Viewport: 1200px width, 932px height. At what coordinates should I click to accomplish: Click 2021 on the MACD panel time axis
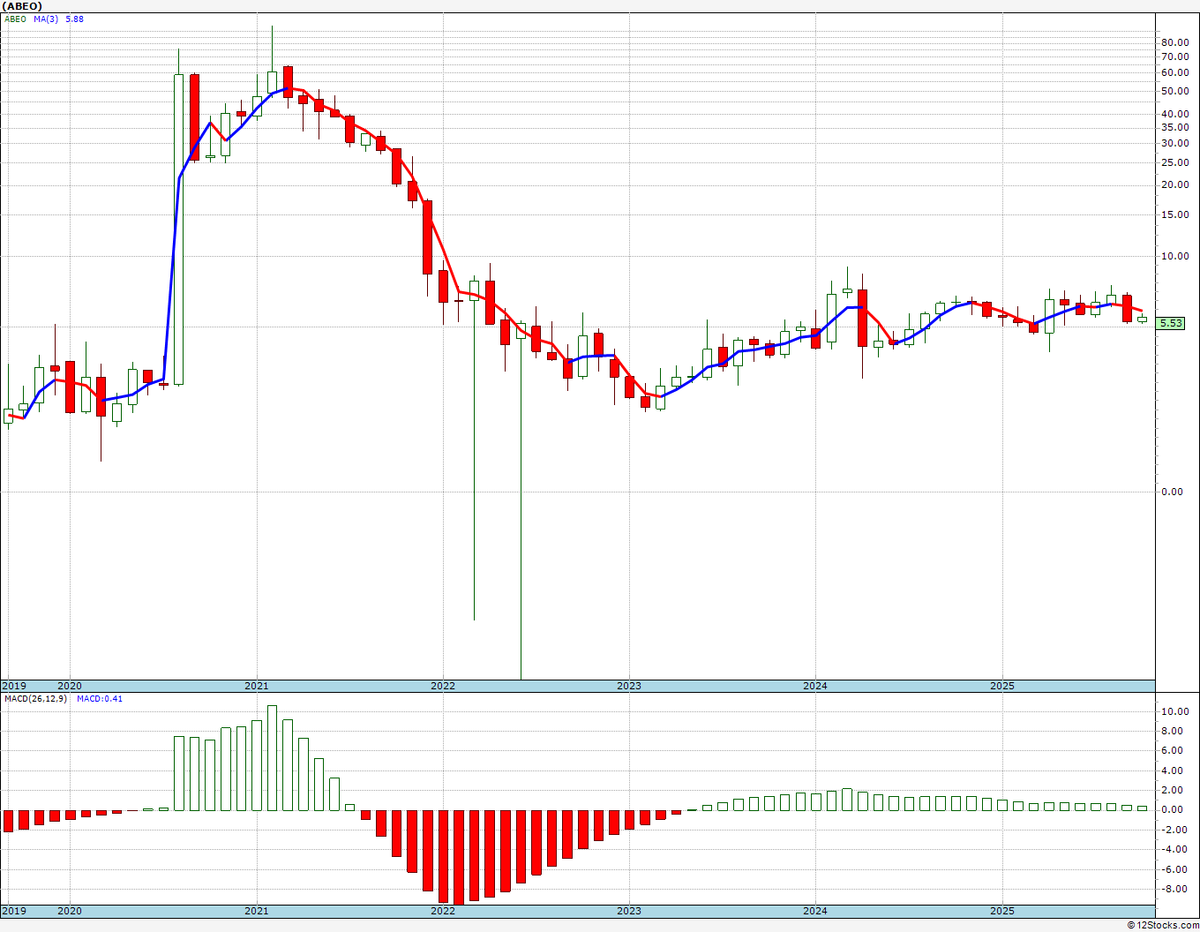point(257,911)
